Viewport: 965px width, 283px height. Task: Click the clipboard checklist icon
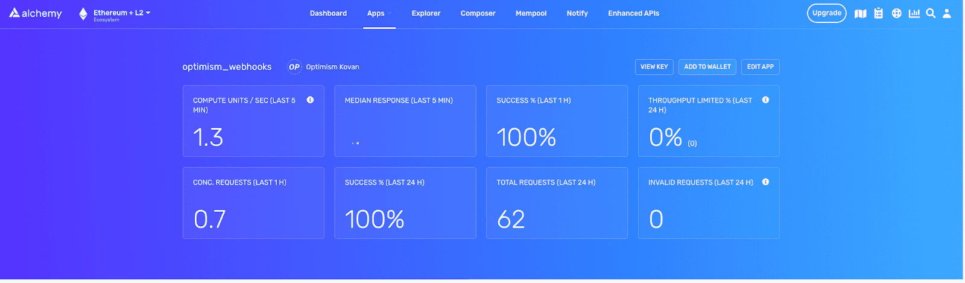(879, 13)
